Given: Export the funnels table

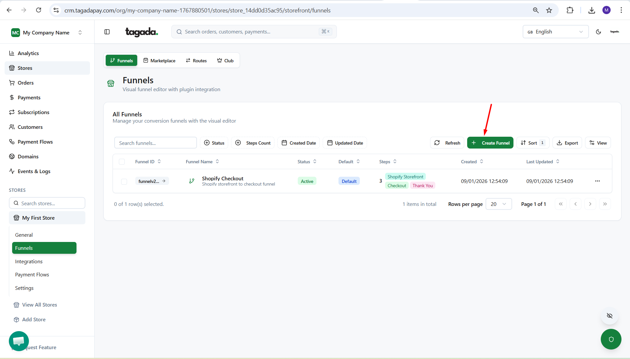Looking at the screenshot, I should tap(567, 143).
